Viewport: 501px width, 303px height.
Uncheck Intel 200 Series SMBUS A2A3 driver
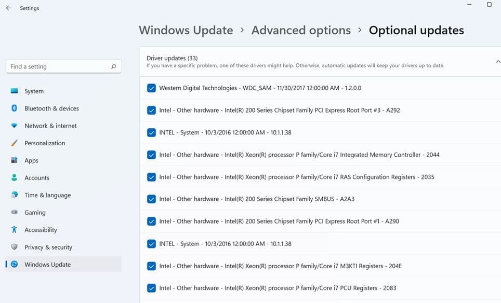tap(151, 199)
